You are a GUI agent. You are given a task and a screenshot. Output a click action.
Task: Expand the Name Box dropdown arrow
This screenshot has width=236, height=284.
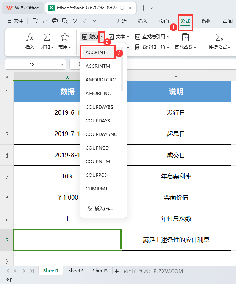(x=62, y=64)
